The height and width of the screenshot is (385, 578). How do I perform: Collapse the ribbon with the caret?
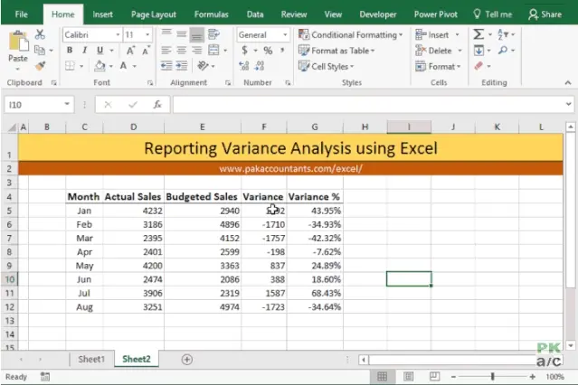568,83
